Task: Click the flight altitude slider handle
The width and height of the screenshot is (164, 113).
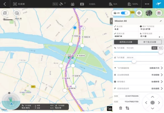Action: [134, 61]
